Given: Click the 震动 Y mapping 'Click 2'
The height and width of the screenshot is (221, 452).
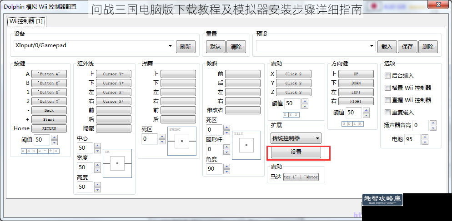Looking at the screenshot, I should coord(294,83).
